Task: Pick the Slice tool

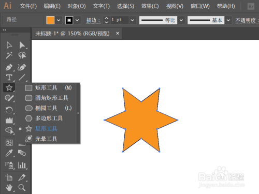Action: pos(22,177)
